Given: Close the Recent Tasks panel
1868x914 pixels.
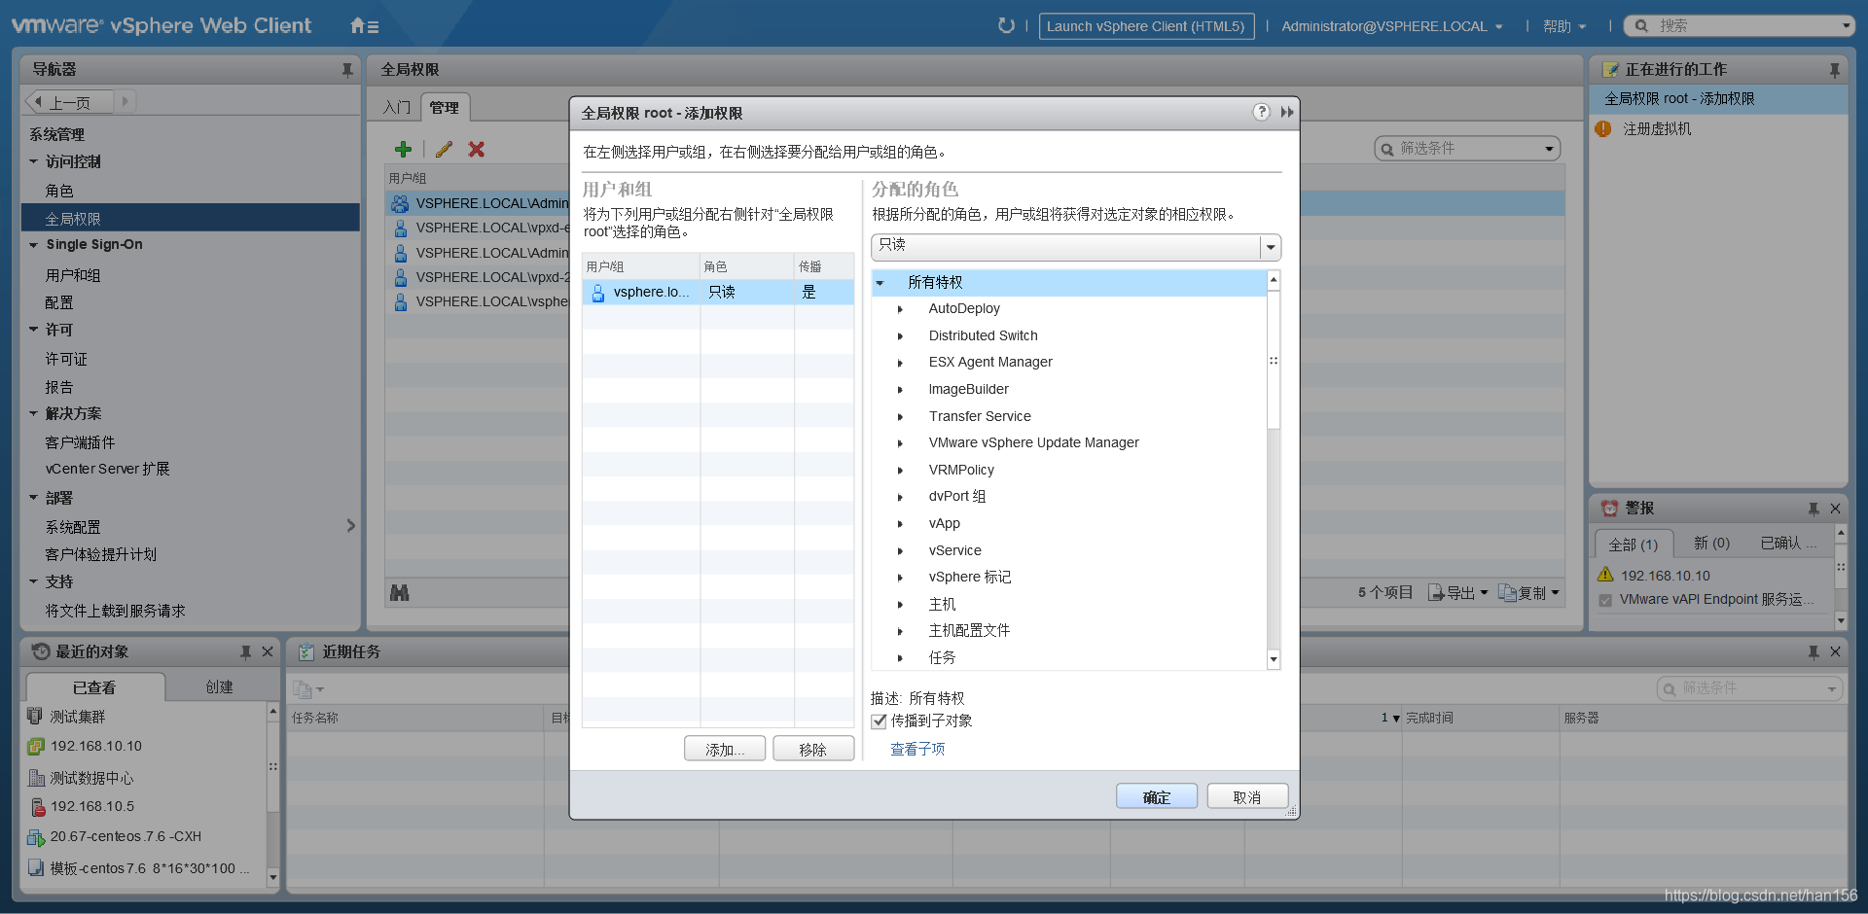Looking at the screenshot, I should point(1835,651).
